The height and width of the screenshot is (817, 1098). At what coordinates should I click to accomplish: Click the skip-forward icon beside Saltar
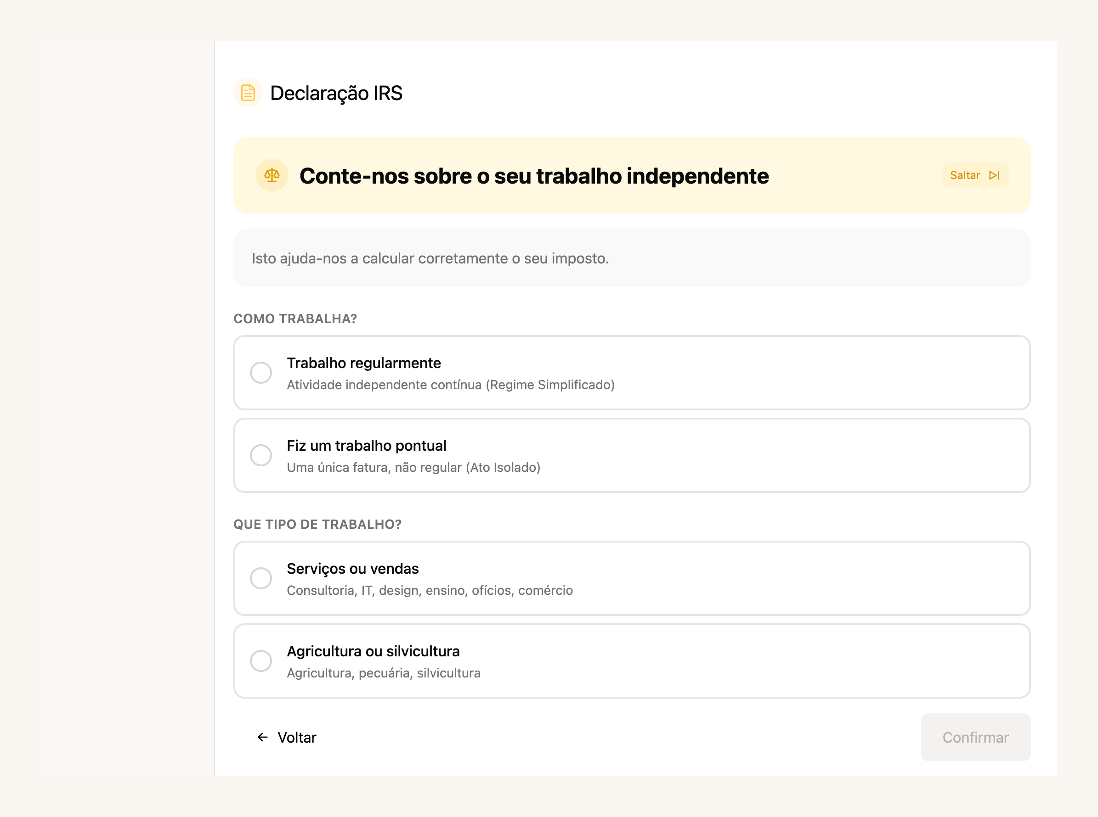click(x=994, y=176)
